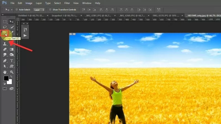Viewport: 221px width, 124px height.
Task: Click Auto-Align Layers icon
Action: (x=159, y=10)
